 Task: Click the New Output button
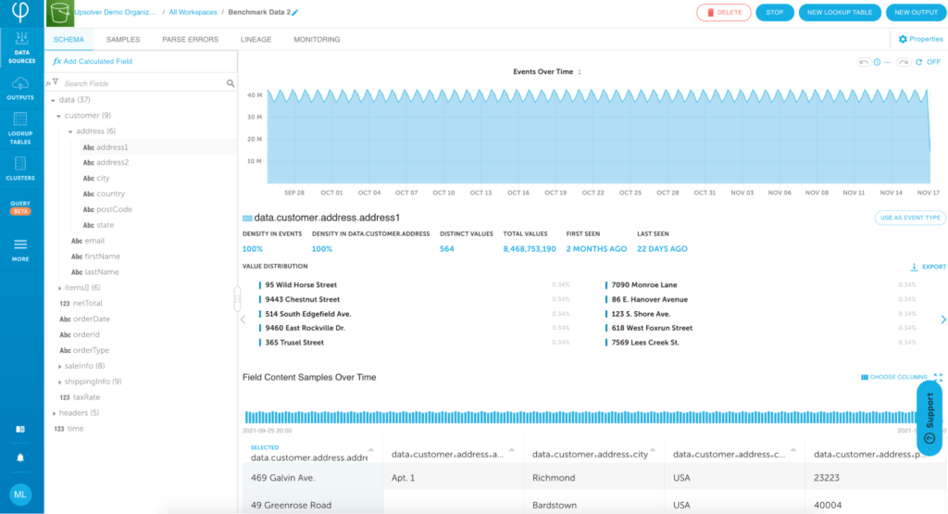click(x=916, y=13)
